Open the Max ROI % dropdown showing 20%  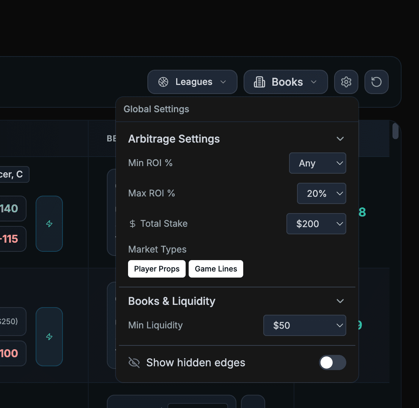pos(321,193)
